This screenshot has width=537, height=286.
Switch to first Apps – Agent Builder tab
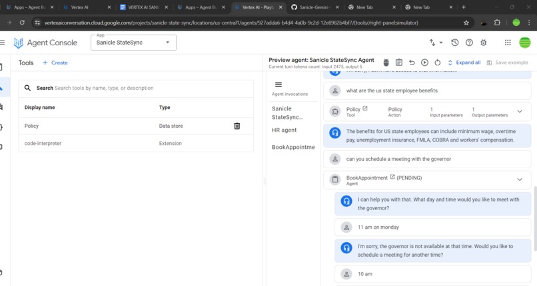(x=30, y=7)
